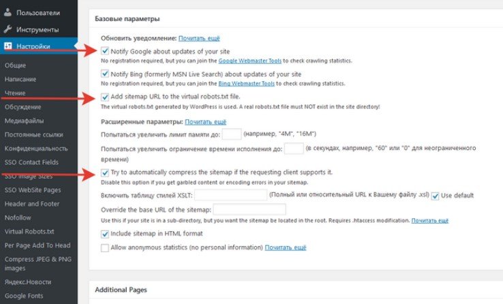Uncheck Include sitemap in HTML format
This screenshot has width=503, height=304.
tap(105, 234)
